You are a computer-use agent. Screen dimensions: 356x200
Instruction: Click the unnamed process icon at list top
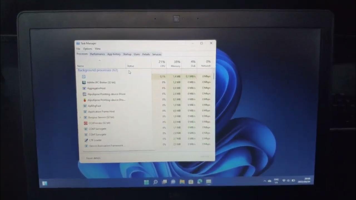point(84,76)
